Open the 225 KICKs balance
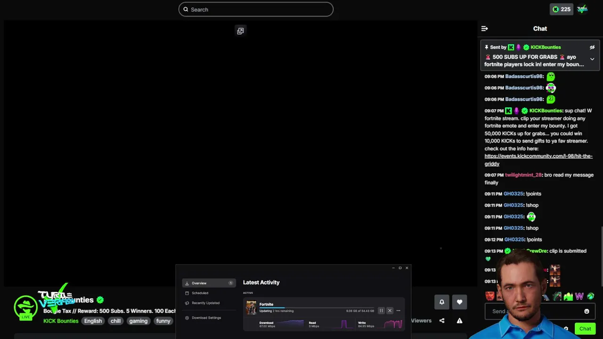 (562, 9)
